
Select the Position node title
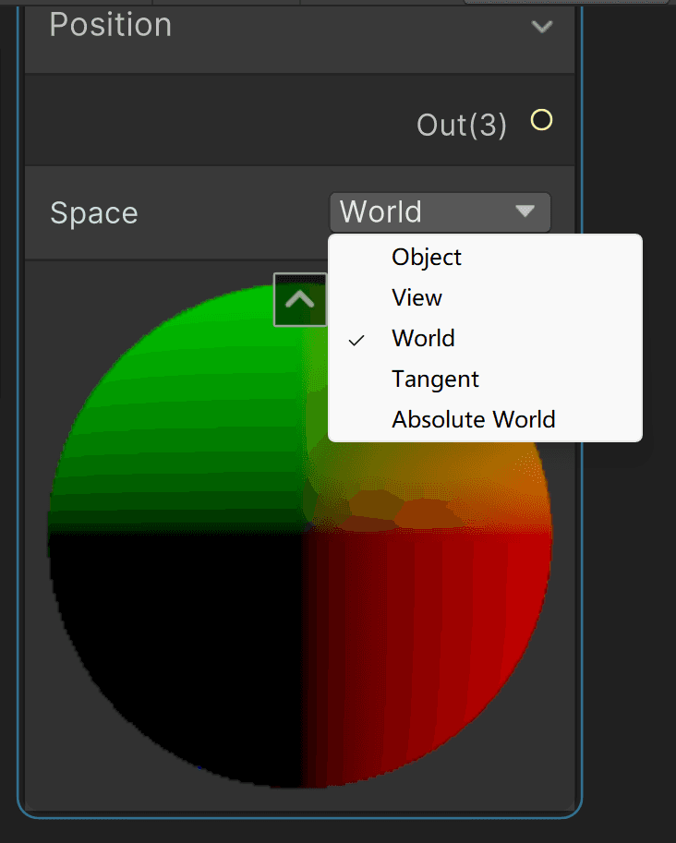110,25
